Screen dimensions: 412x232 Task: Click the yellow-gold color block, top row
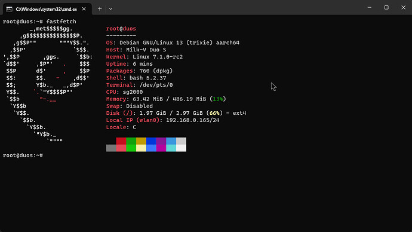tap(141, 141)
